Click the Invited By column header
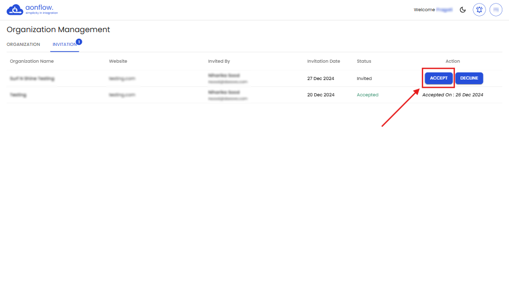The image size is (509, 286). coord(219,61)
